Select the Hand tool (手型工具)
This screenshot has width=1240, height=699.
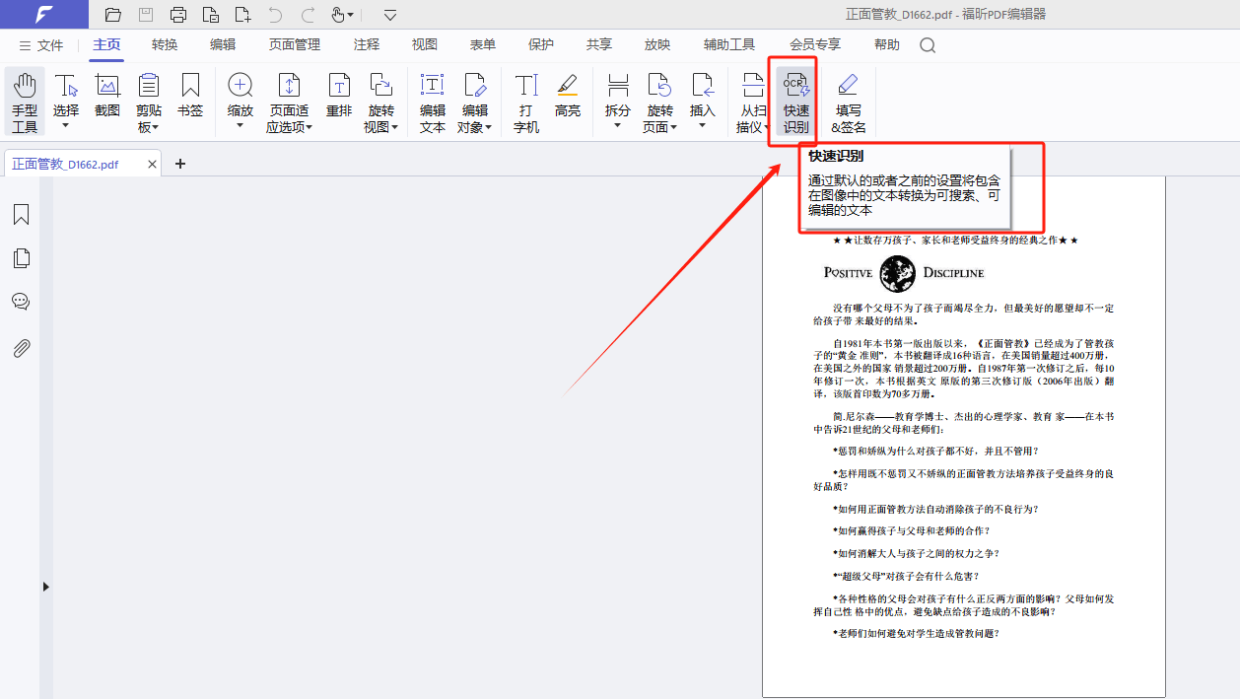pos(25,102)
